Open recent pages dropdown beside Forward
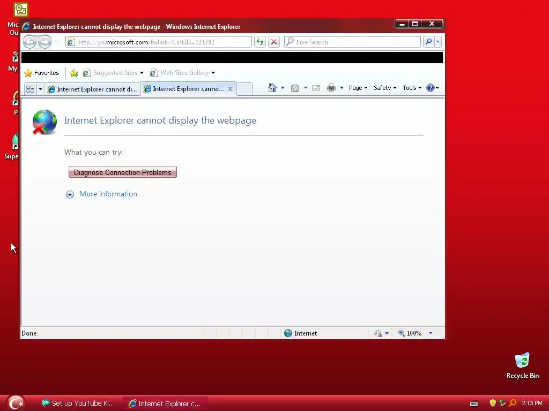The image size is (549, 411). 57,42
